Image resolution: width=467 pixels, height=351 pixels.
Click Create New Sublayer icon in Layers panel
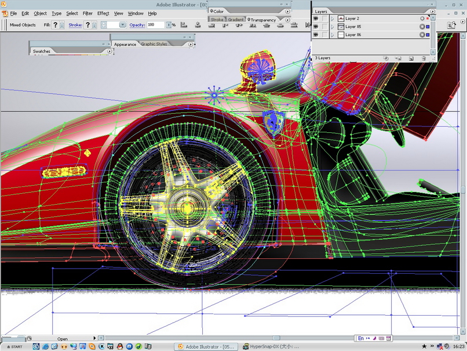pyautogui.click(x=398, y=59)
